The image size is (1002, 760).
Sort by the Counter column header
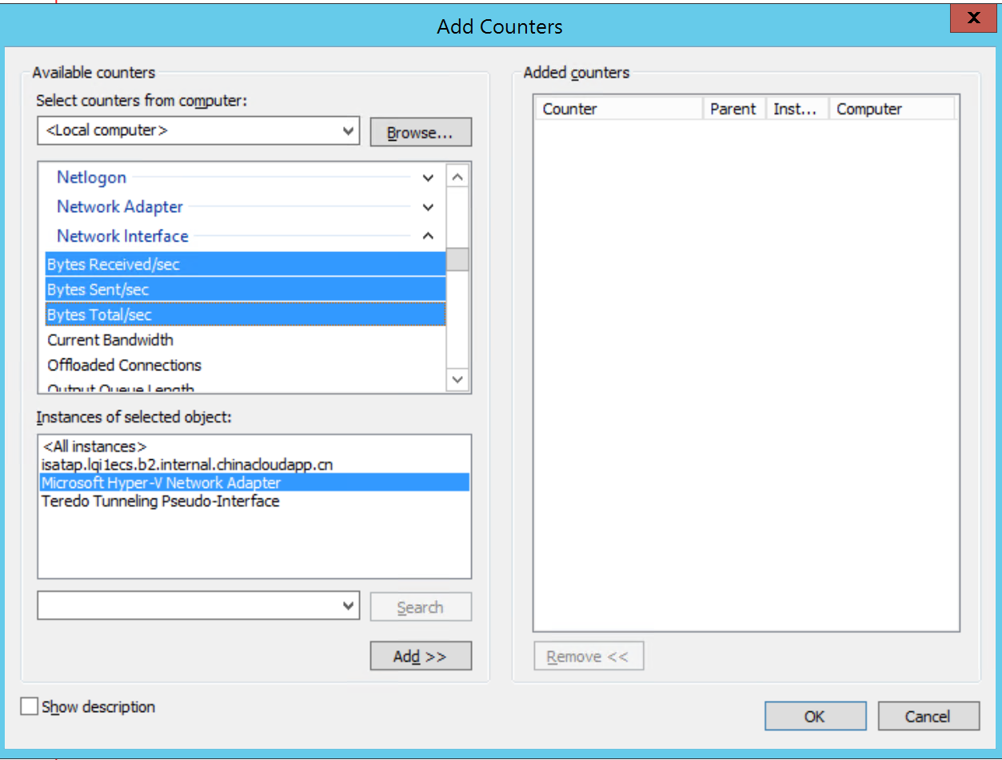[569, 108]
